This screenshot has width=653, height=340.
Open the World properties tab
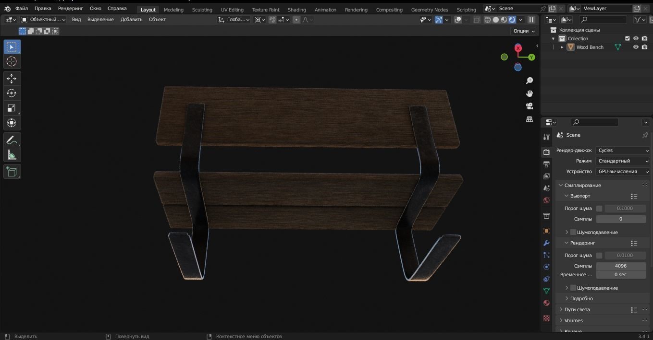point(546,200)
